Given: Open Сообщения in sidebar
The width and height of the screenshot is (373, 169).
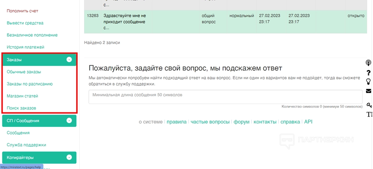Looking at the screenshot, I should point(18,133).
